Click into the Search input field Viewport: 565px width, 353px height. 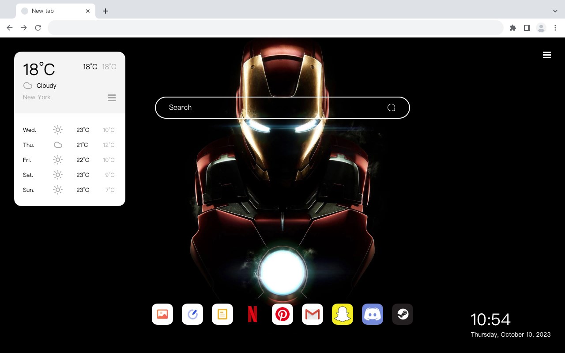282,108
